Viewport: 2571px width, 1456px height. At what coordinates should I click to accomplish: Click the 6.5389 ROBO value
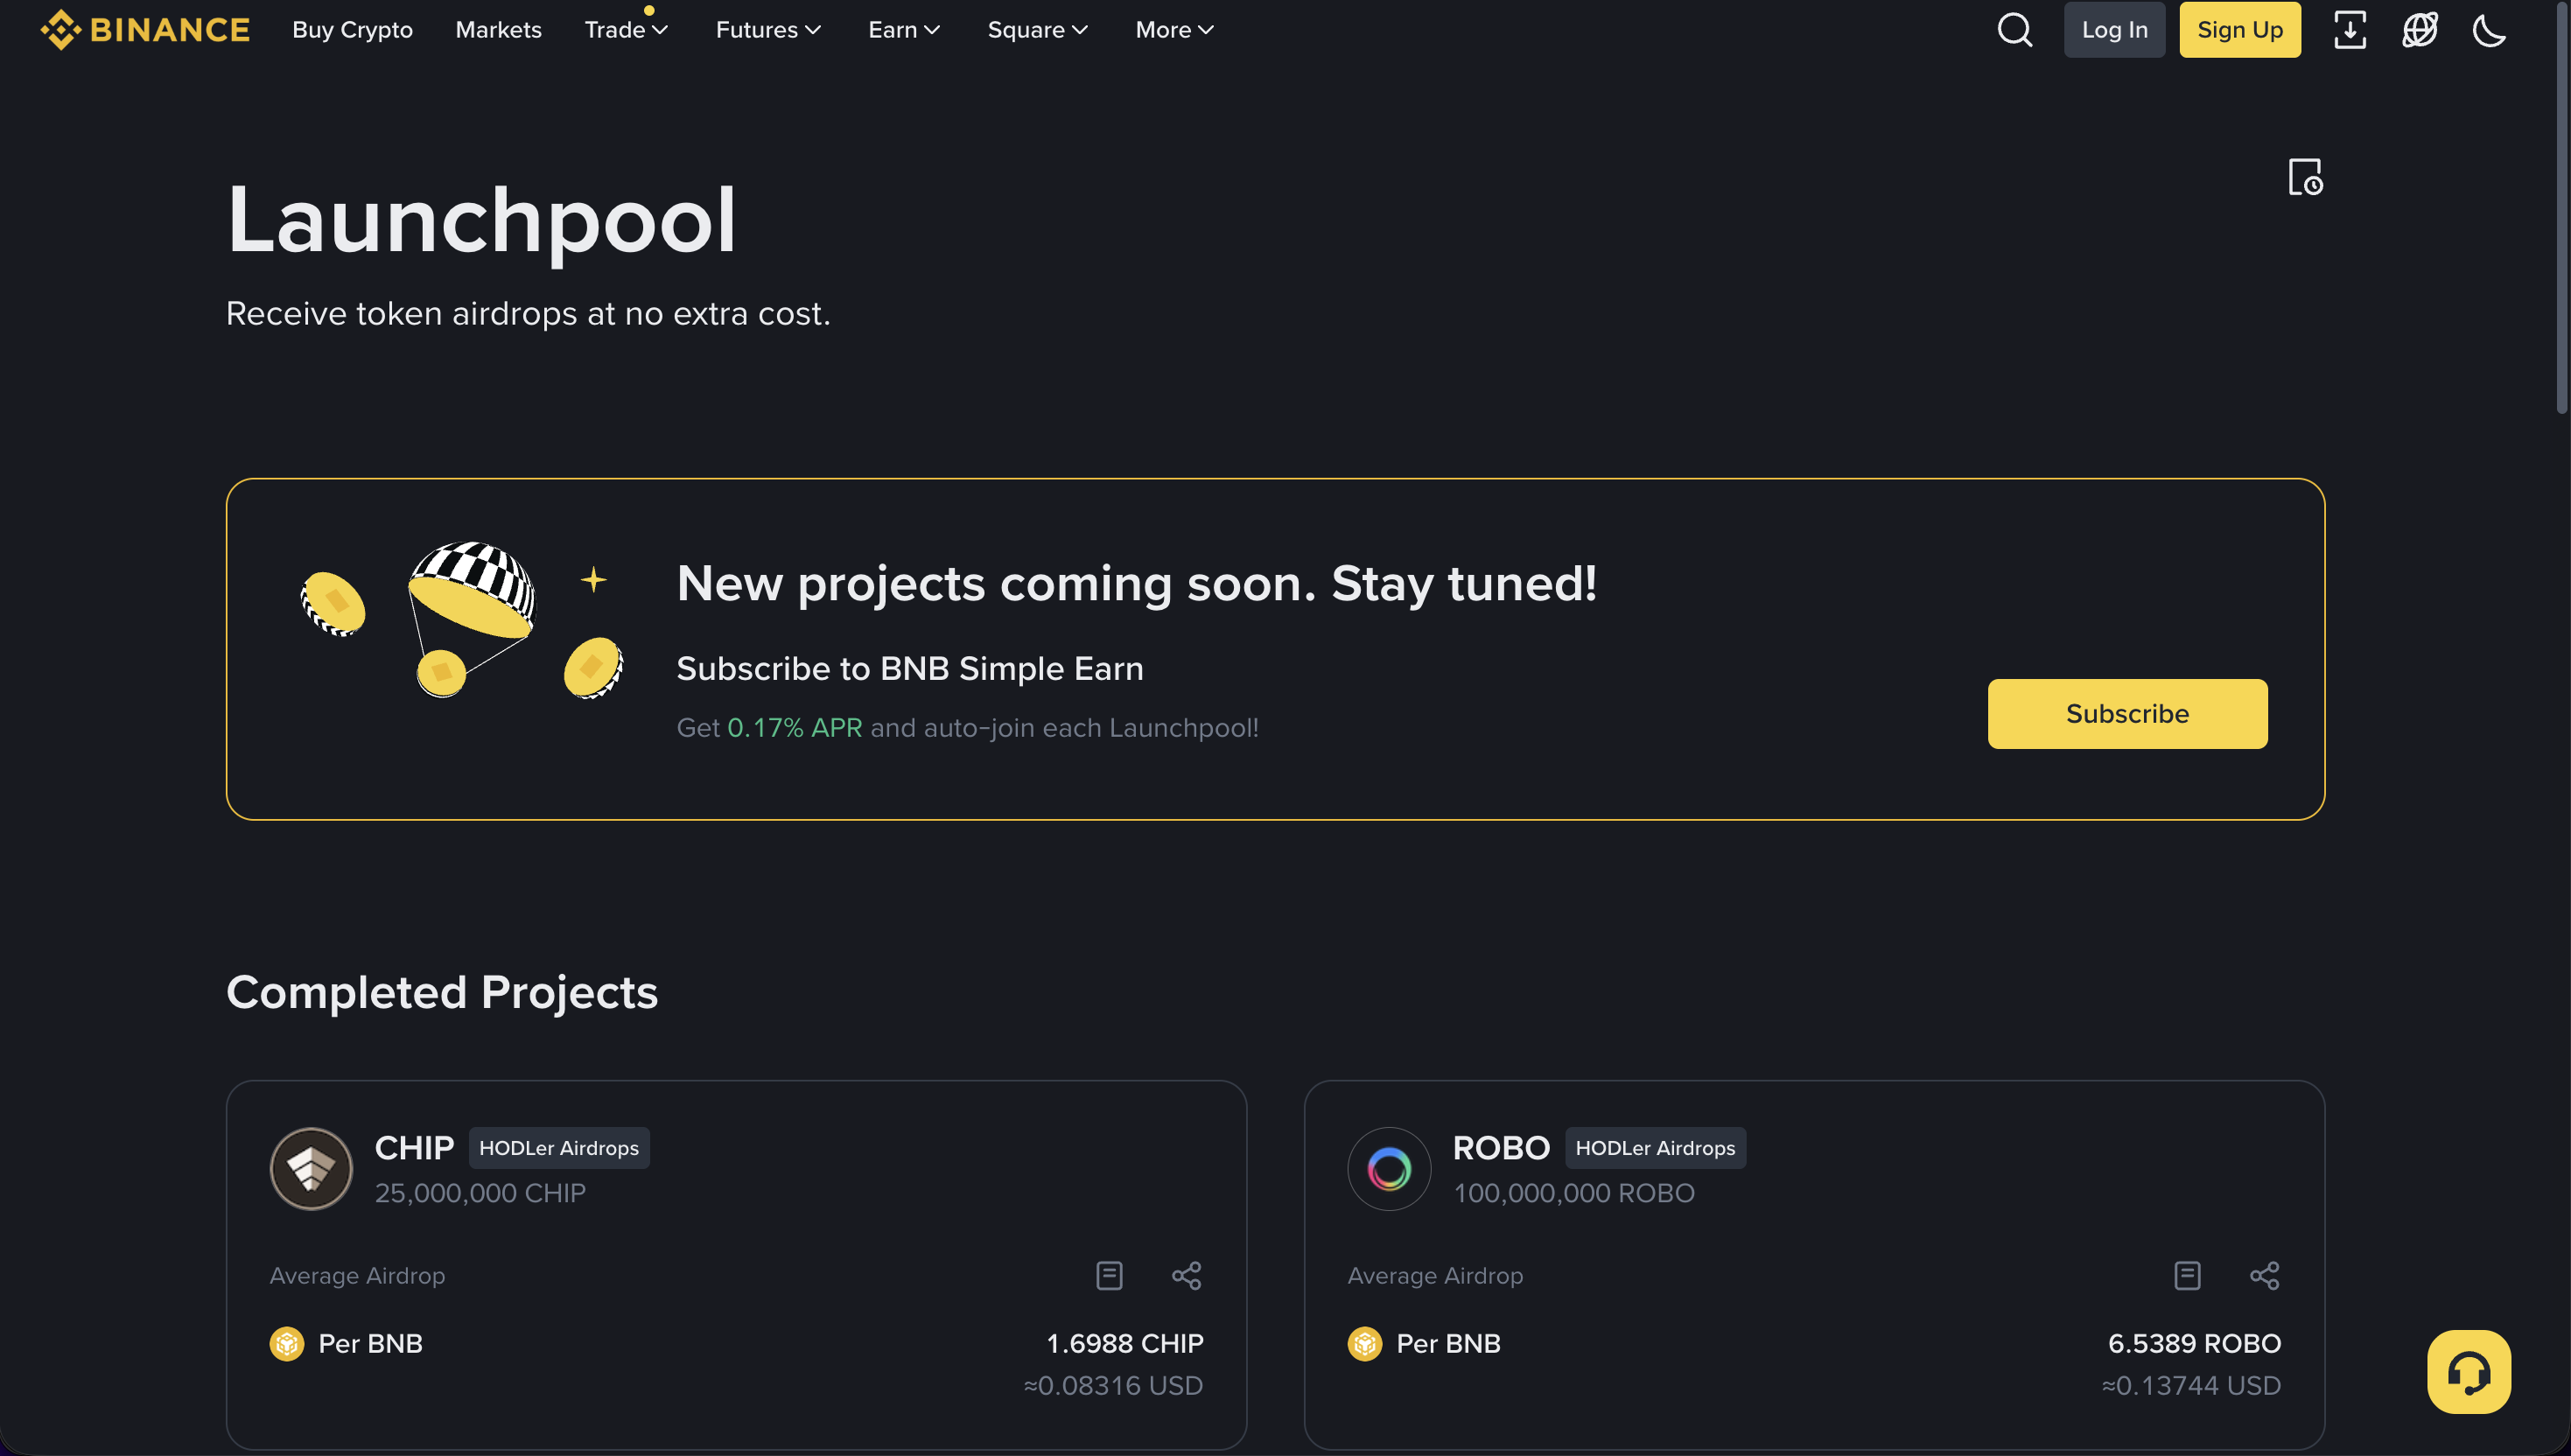[2193, 1343]
